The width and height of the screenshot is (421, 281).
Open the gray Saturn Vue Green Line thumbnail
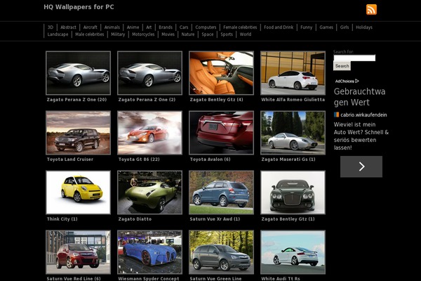221,252
